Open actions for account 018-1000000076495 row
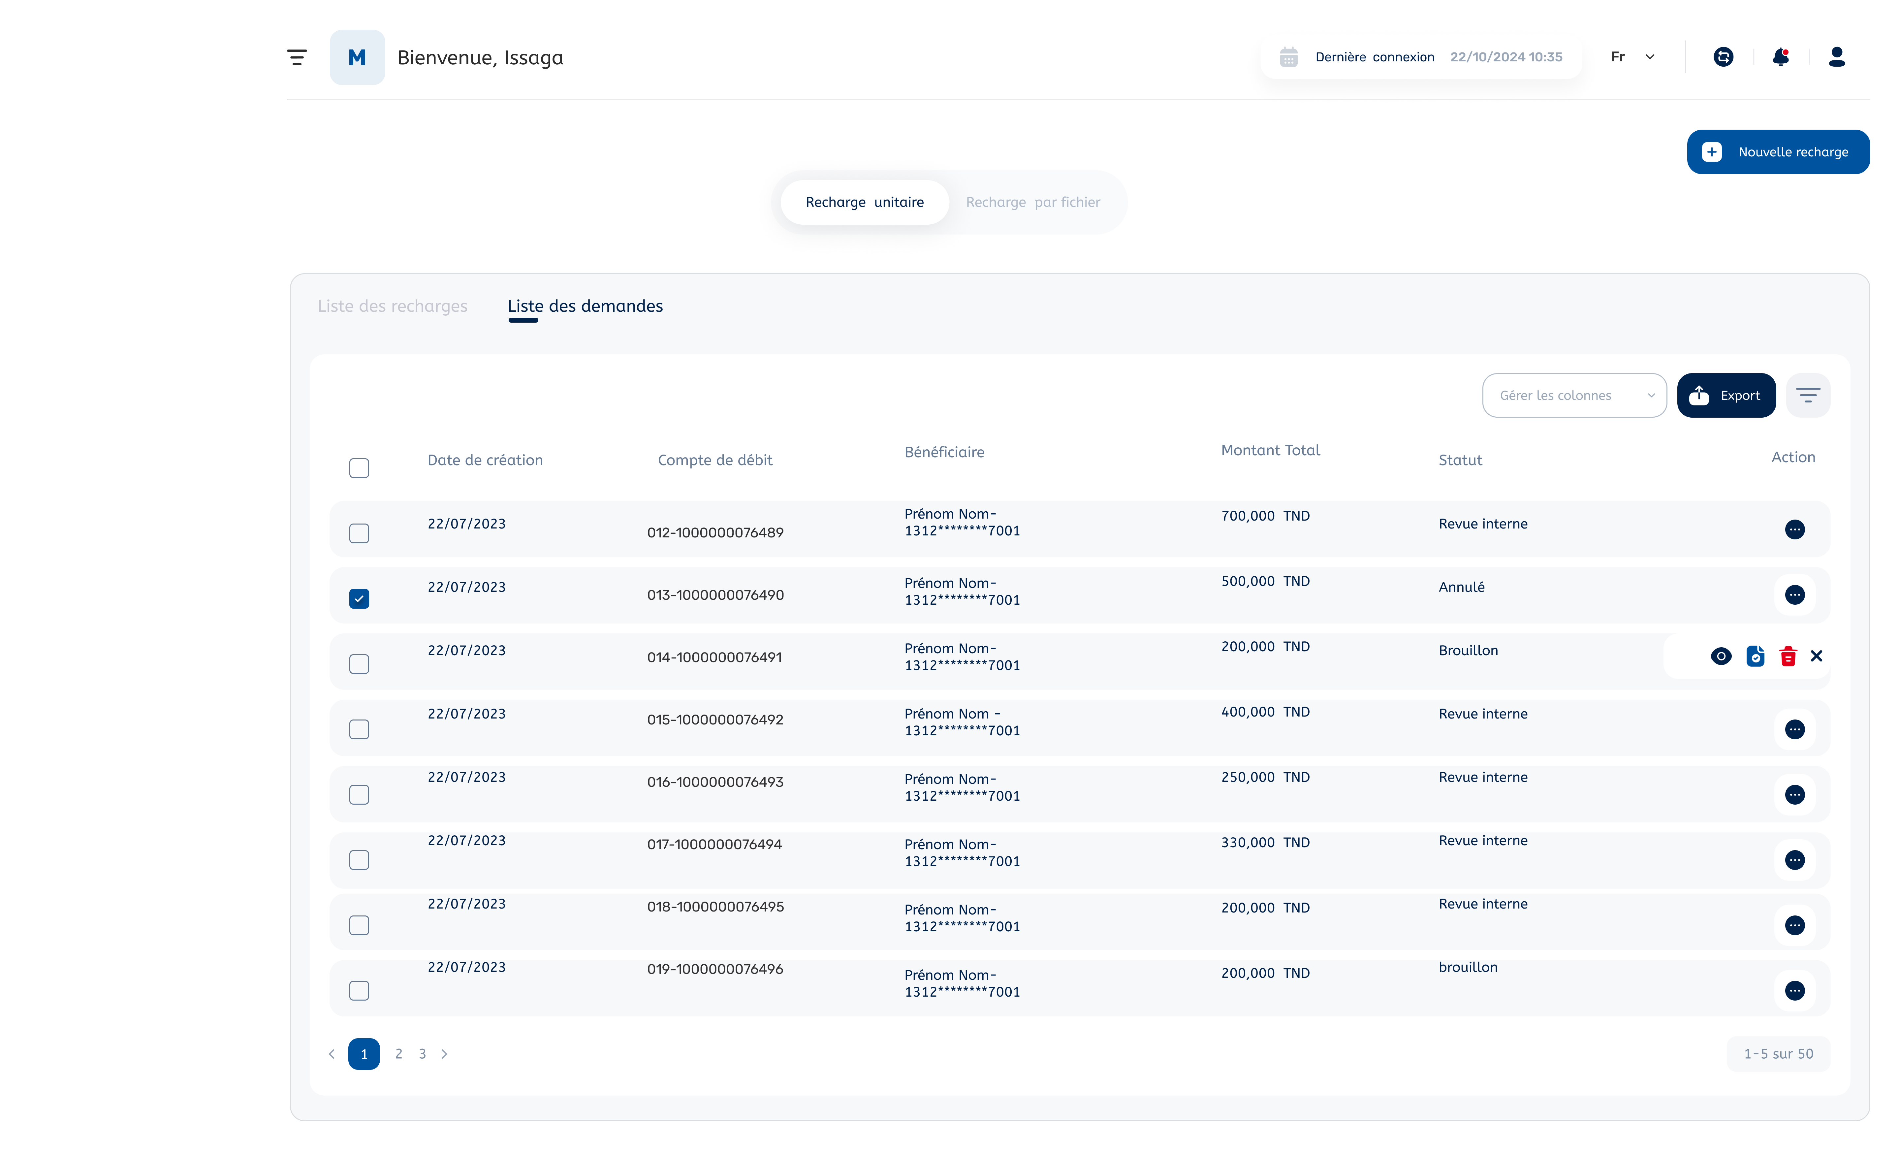The image size is (1900, 1152). coord(1795,925)
